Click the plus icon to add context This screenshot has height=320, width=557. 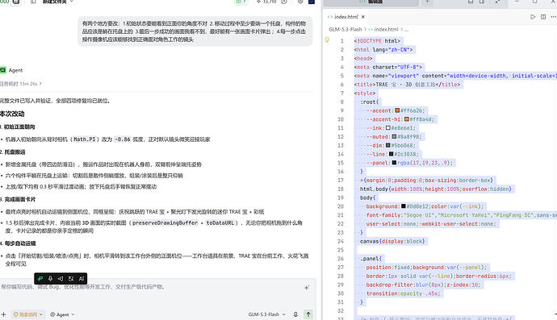[x=3, y=314]
